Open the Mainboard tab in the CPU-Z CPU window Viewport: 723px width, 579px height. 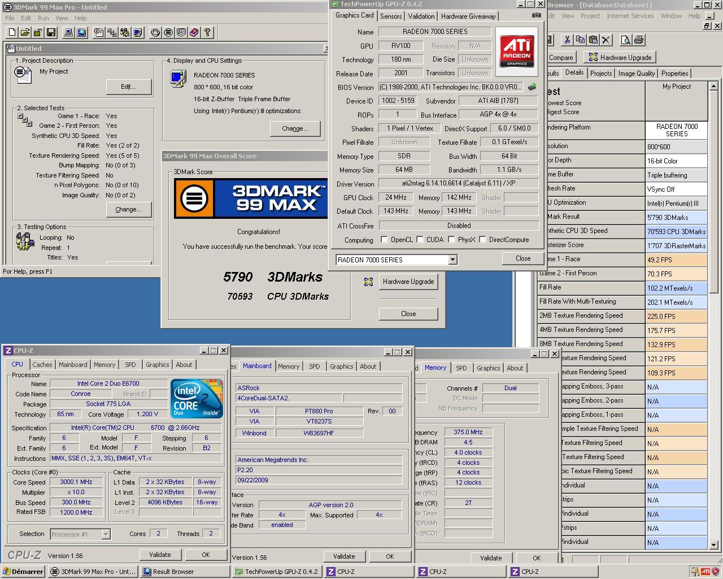pos(73,365)
